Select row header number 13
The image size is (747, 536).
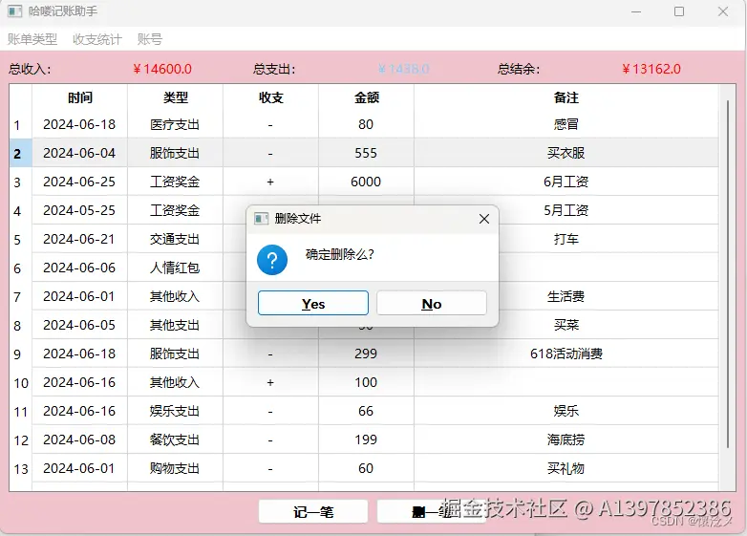pos(20,469)
